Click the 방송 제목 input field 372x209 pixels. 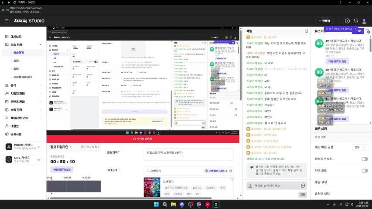188,155
